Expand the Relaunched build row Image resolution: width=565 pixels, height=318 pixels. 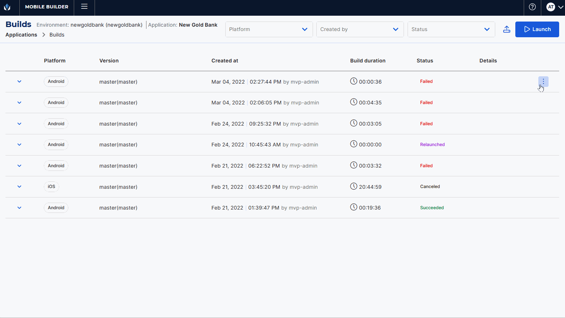pos(19,145)
